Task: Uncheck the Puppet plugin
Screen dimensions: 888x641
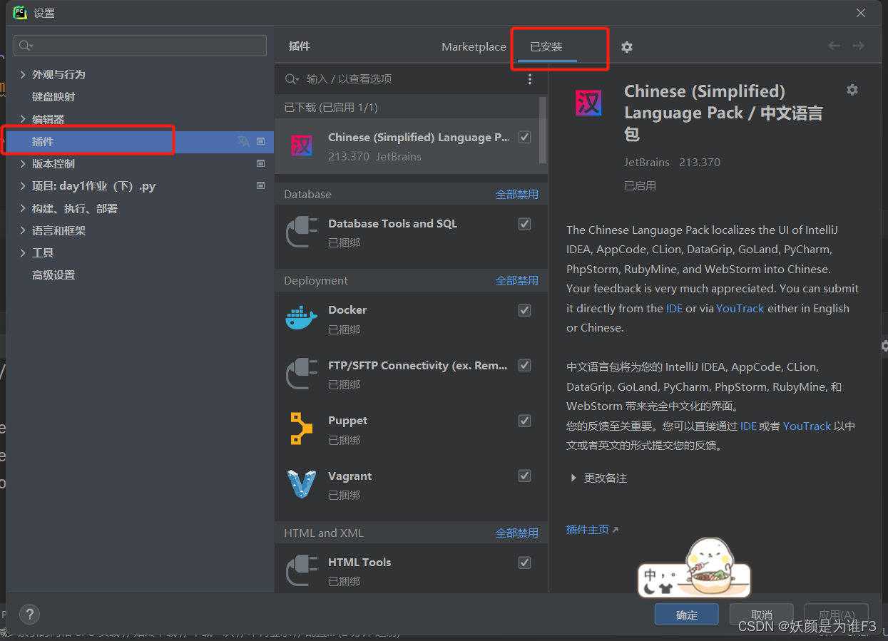Action: coord(524,421)
